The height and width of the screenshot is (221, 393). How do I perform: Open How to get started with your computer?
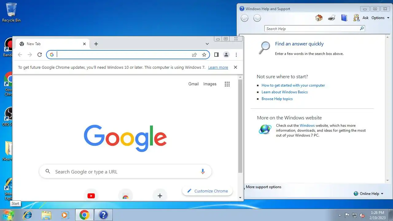point(293,85)
